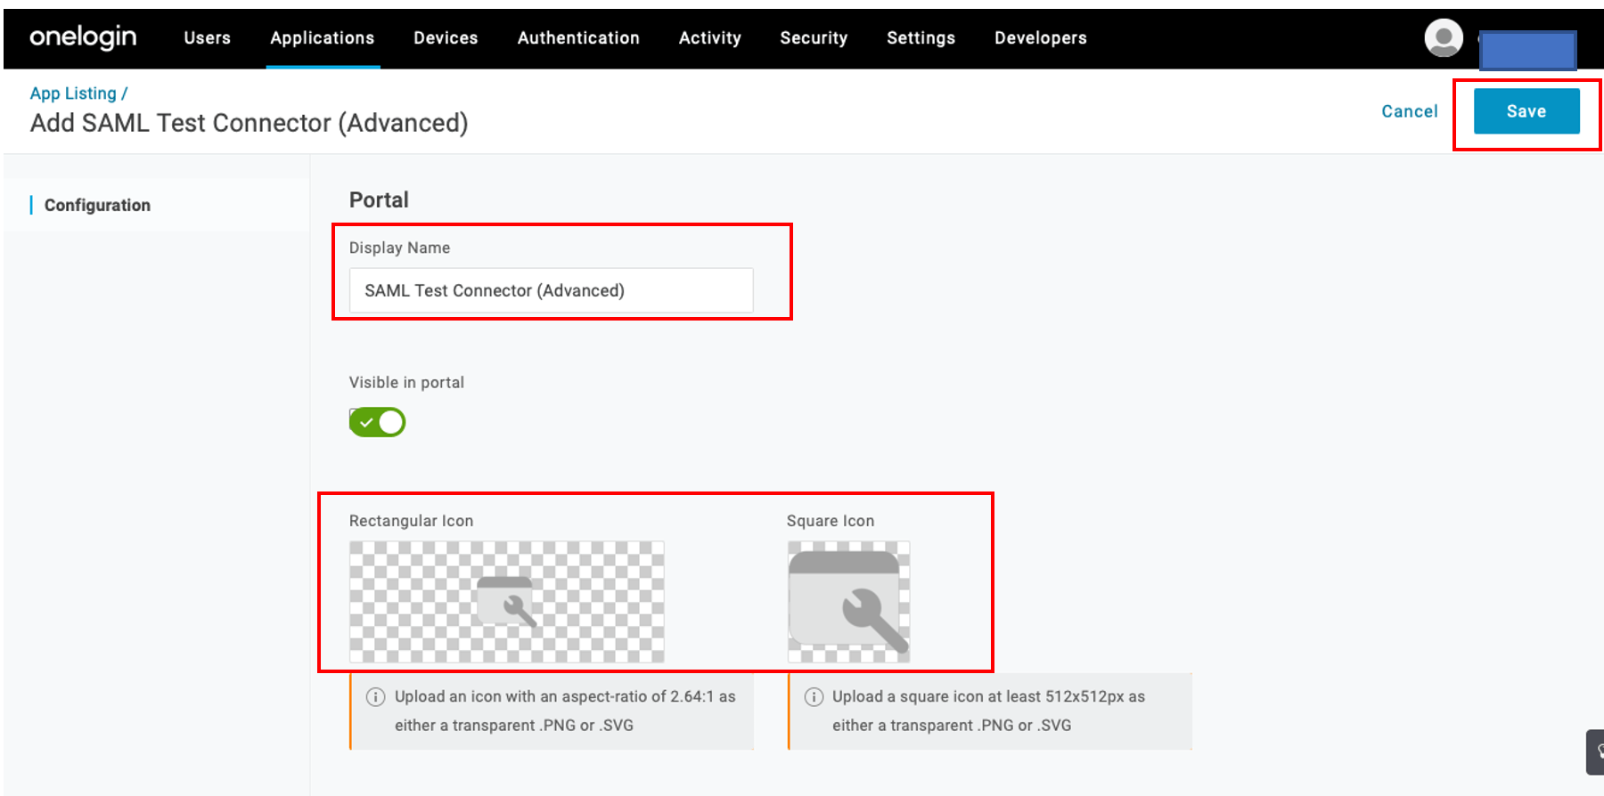Select the Configuration sidebar tab
The image size is (1604, 796).
(x=97, y=206)
